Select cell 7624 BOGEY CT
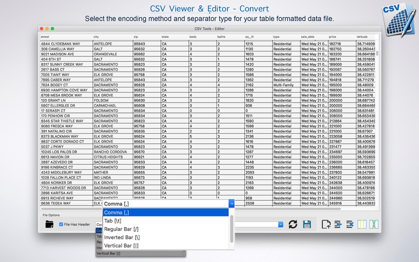Image resolution: width=419 pixels, height=262 pixels. coord(66,85)
